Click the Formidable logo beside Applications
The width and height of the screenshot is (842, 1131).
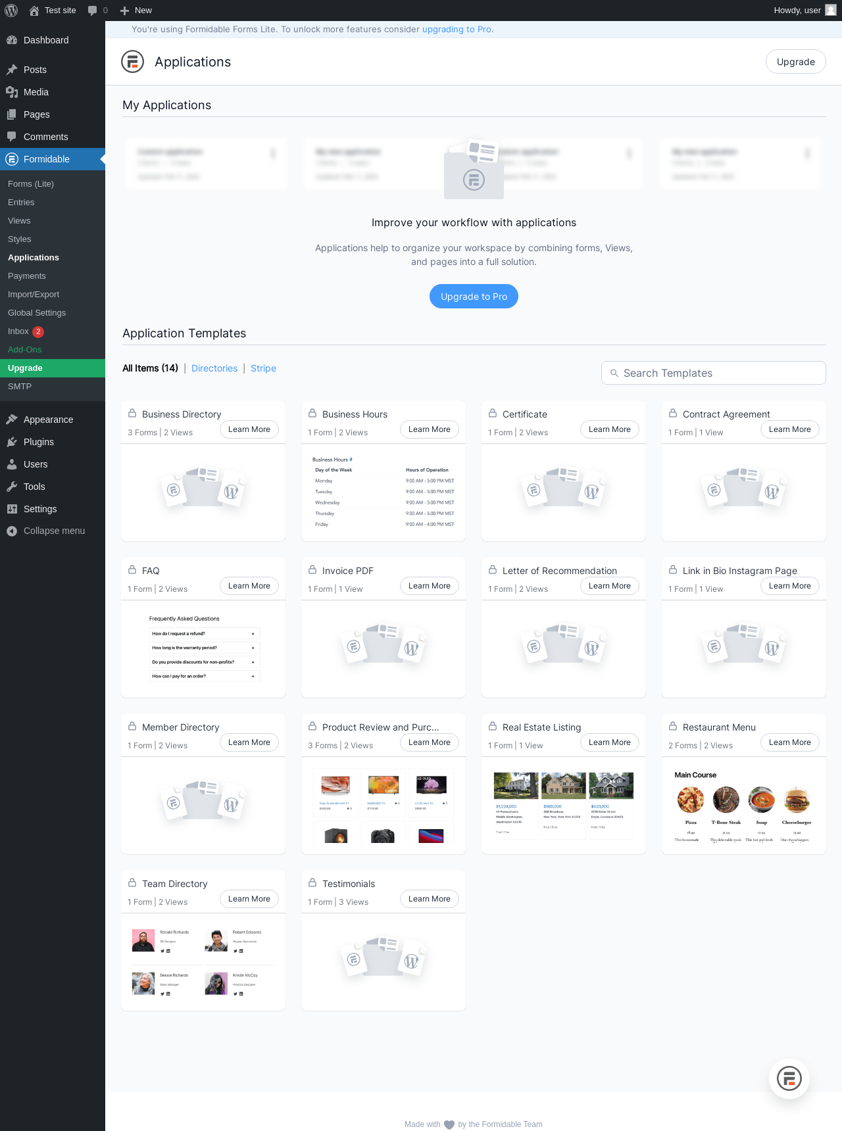pyautogui.click(x=132, y=62)
